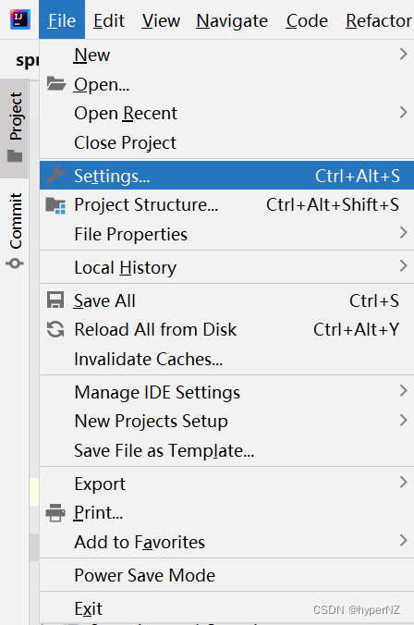Image resolution: width=414 pixels, height=625 pixels.
Task: Click the Project Structure folder icon
Action: pyautogui.click(x=55, y=205)
